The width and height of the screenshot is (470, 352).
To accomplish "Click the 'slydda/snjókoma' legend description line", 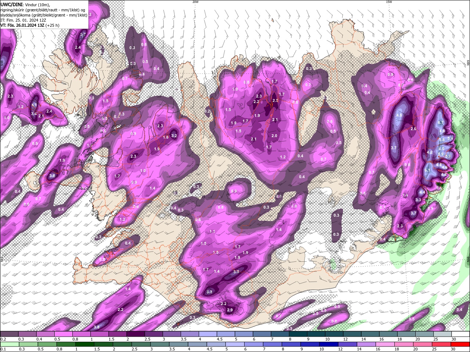I will [43, 15].
